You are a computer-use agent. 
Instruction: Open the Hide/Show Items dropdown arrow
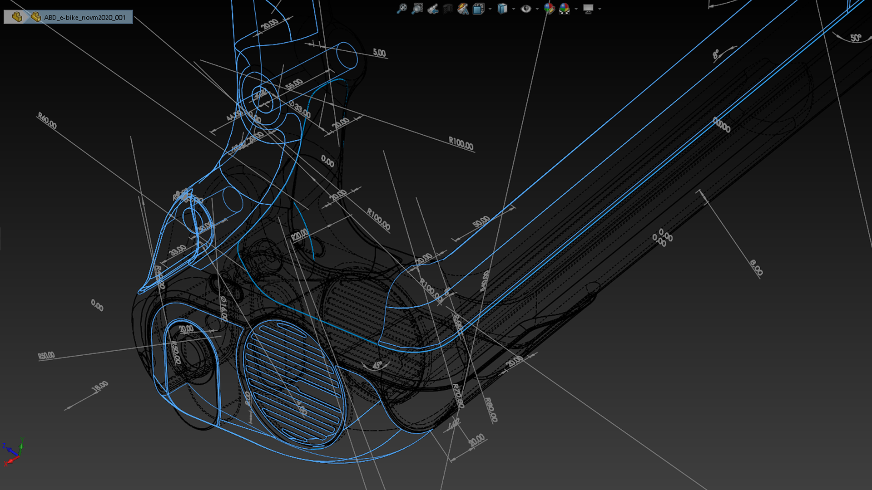pyautogui.click(x=537, y=9)
